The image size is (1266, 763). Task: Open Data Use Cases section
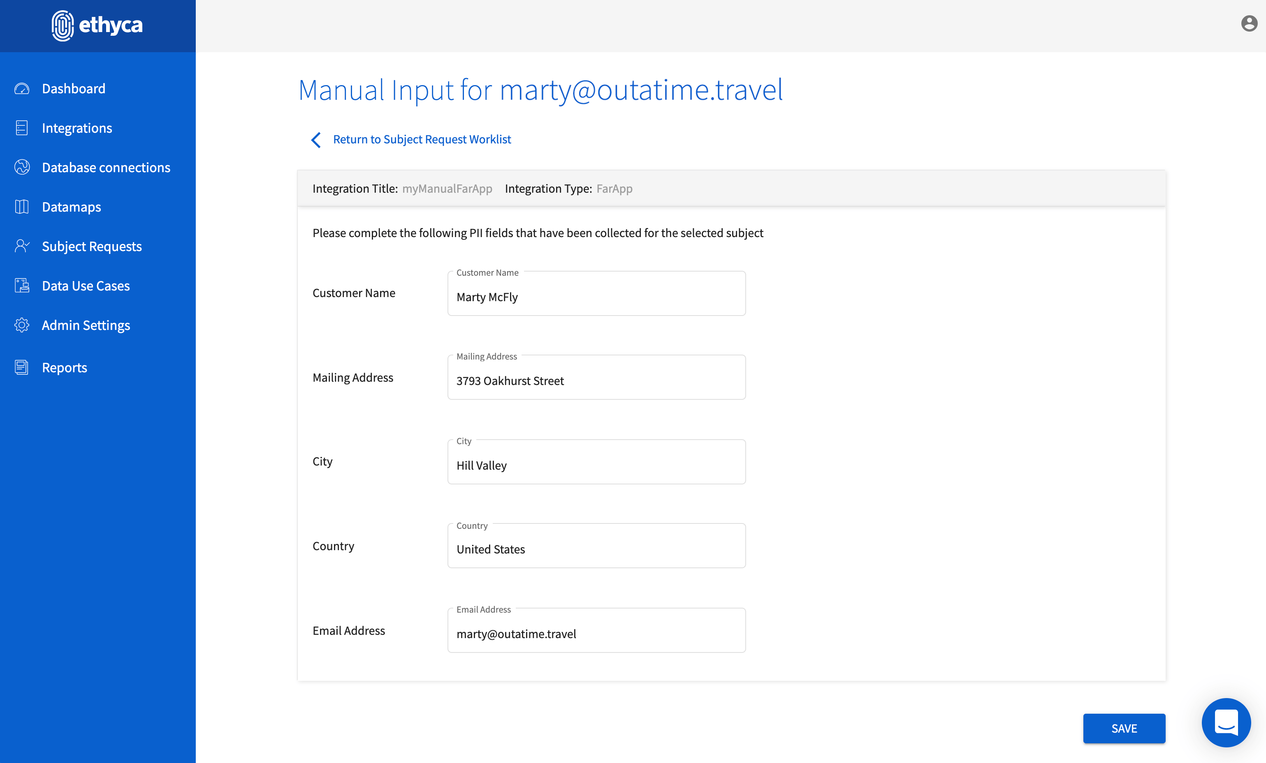[x=86, y=286]
